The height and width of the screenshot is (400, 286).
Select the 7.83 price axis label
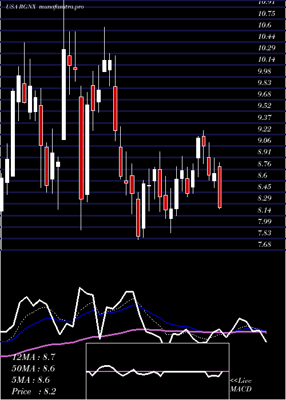pyautogui.click(x=264, y=233)
